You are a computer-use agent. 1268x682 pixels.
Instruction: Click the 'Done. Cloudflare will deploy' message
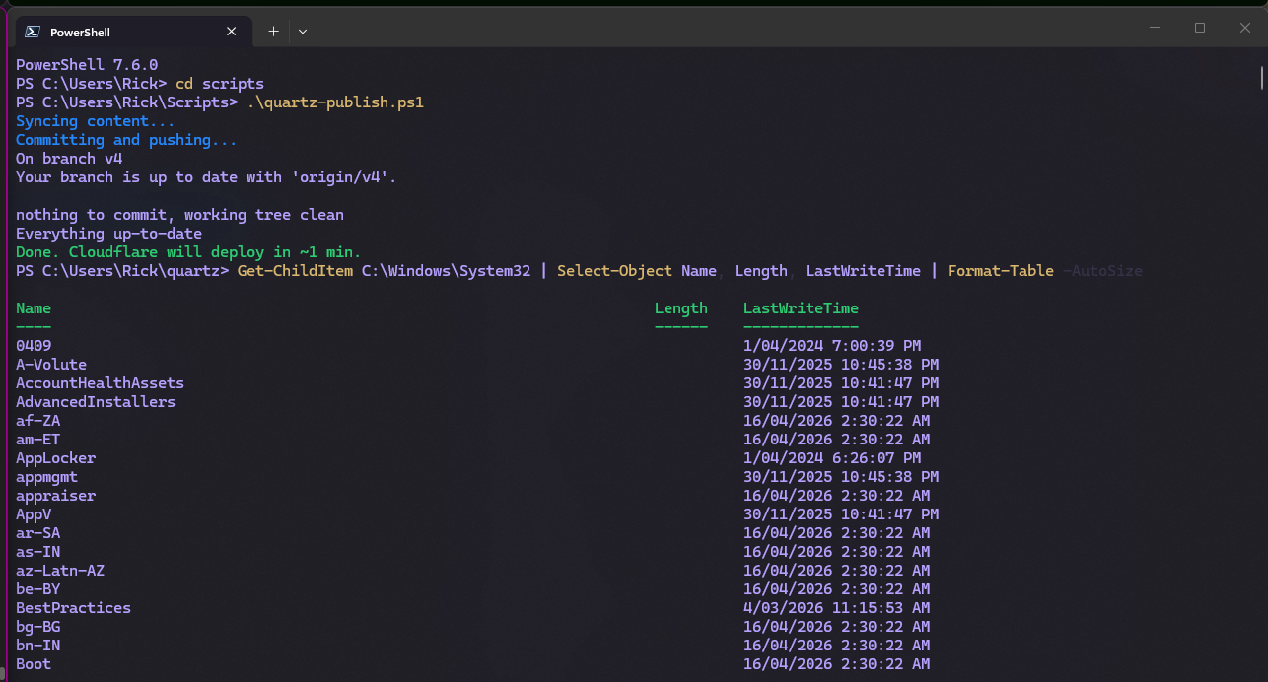pyautogui.click(x=188, y=252)
